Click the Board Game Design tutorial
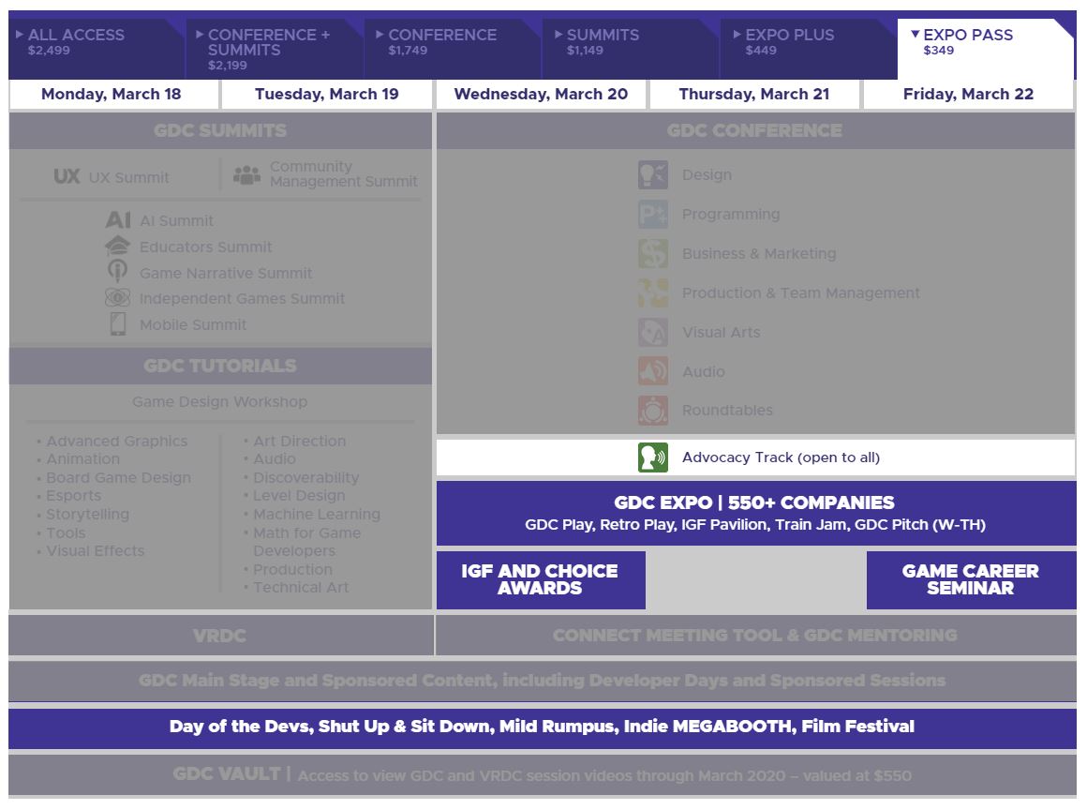Screen dimensions: 1087x810 click(x=119, y=478)
